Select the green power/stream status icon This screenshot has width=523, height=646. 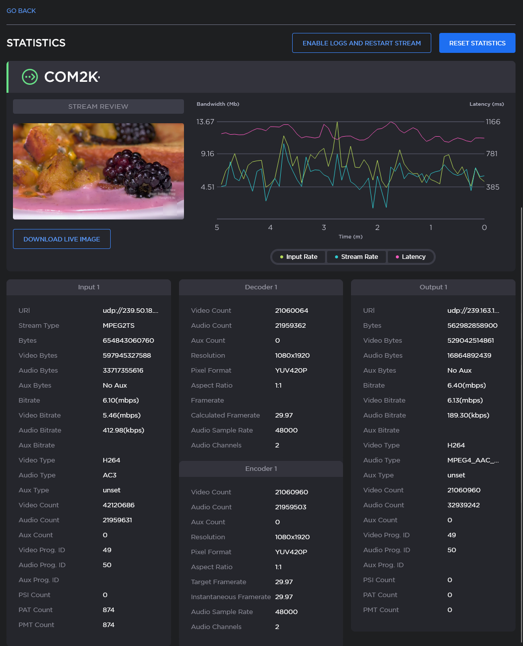click(29, 77)
